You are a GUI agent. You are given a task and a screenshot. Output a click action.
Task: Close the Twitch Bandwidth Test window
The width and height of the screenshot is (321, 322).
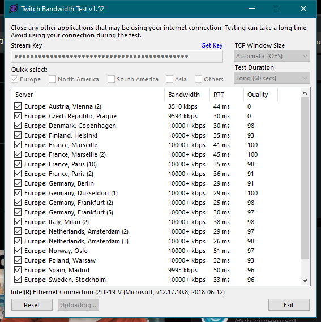coord(303,8)
